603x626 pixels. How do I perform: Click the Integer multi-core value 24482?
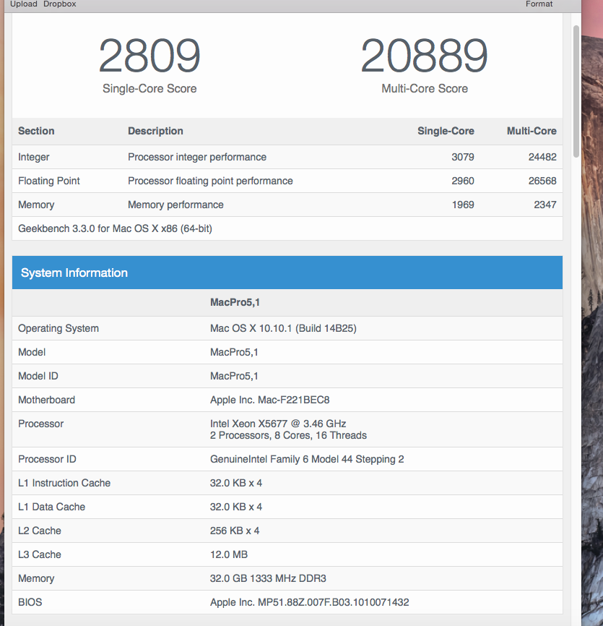[x=542, y=157]
